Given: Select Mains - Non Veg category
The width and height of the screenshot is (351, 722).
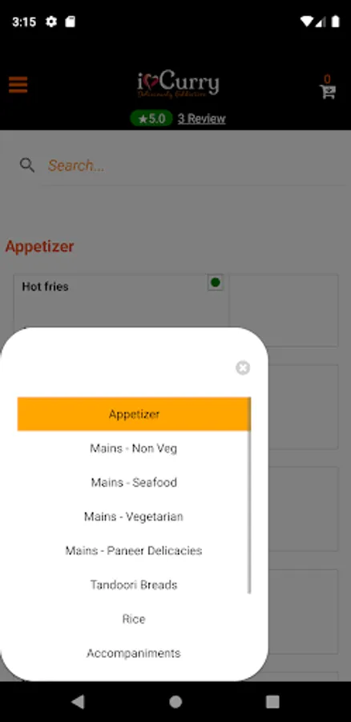Looking at the screenshot, I should [x=133, y=448].
